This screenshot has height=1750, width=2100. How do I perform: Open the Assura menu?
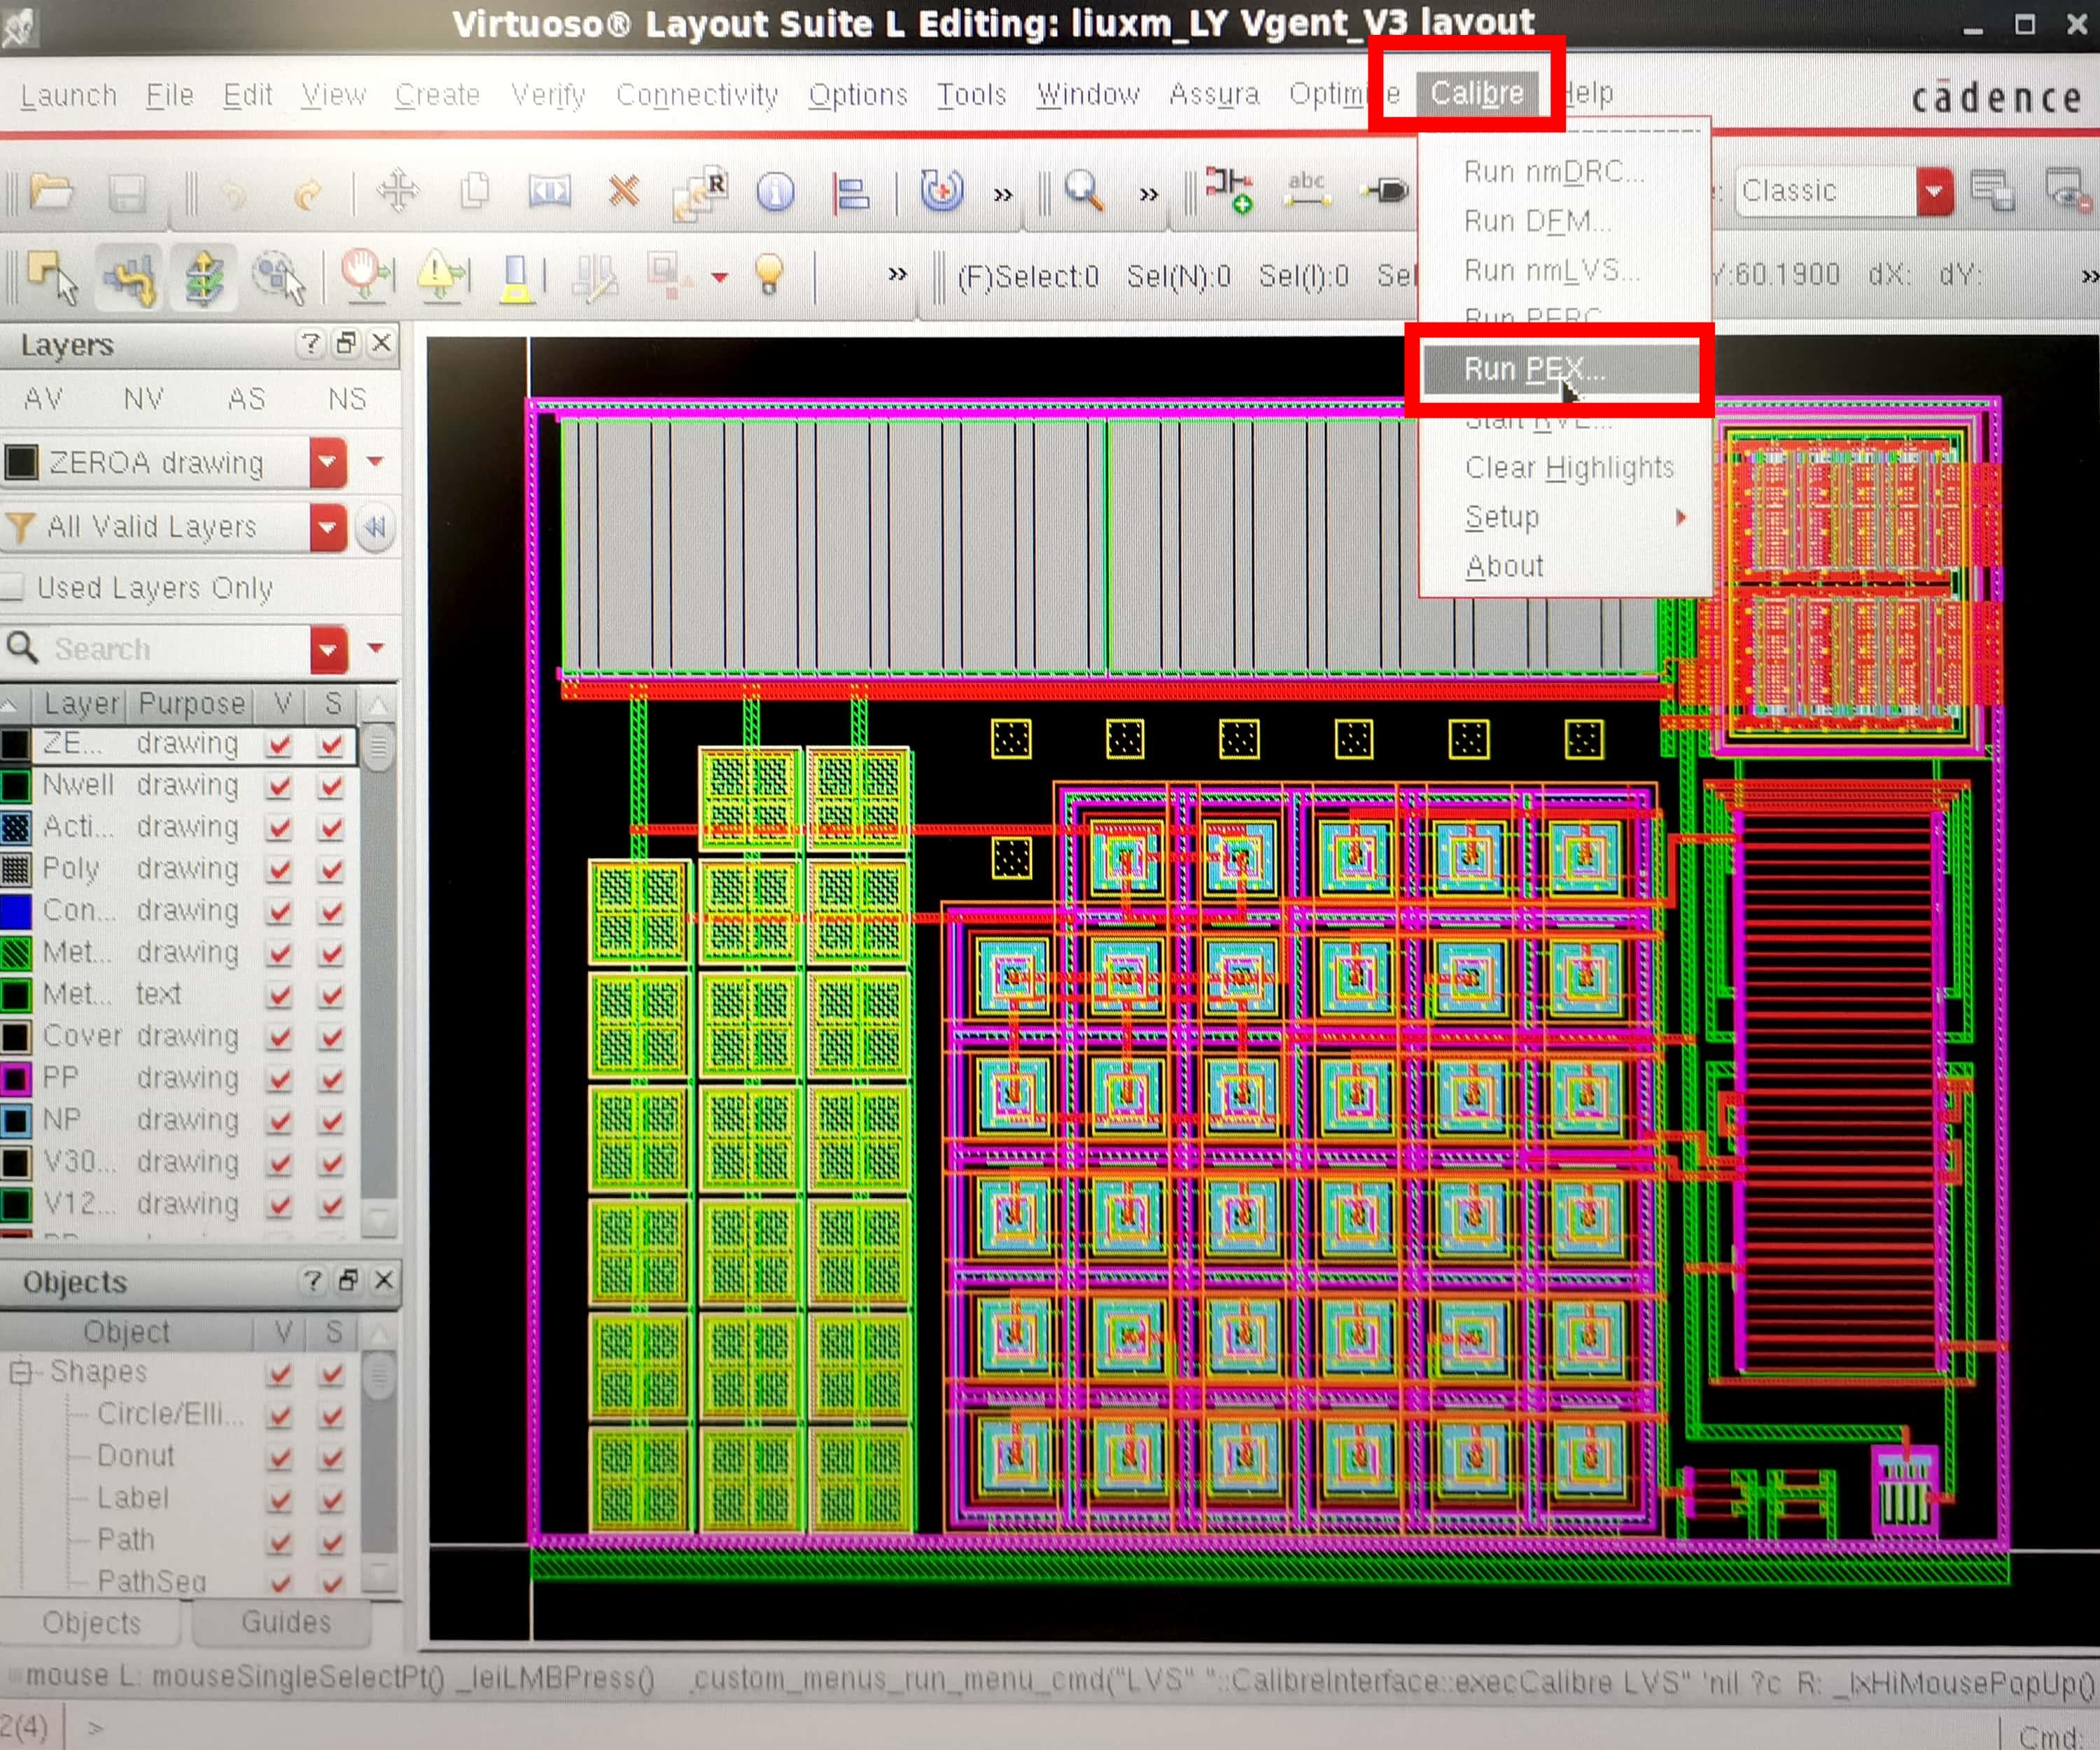click(x=1213, y=94)
